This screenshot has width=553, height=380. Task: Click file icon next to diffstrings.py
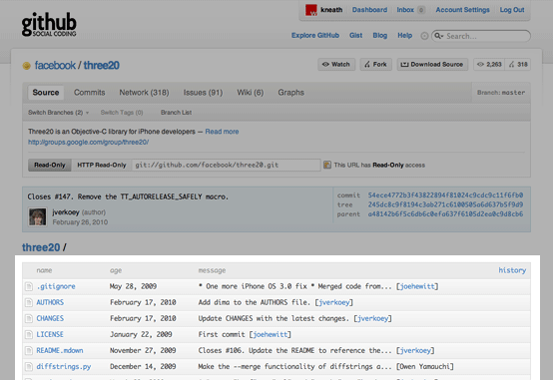pos(29,367)
